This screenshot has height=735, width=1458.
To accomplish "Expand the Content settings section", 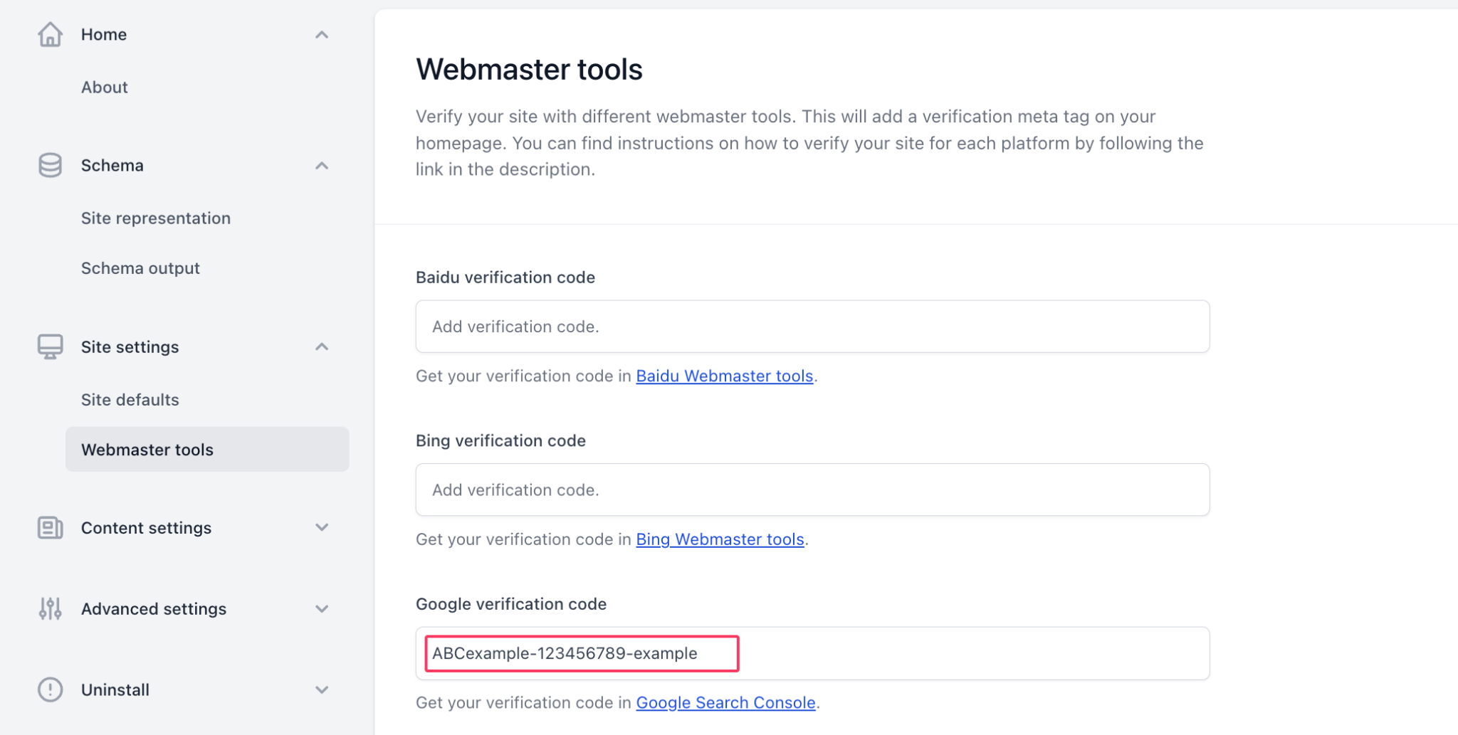I will (322, 527).
